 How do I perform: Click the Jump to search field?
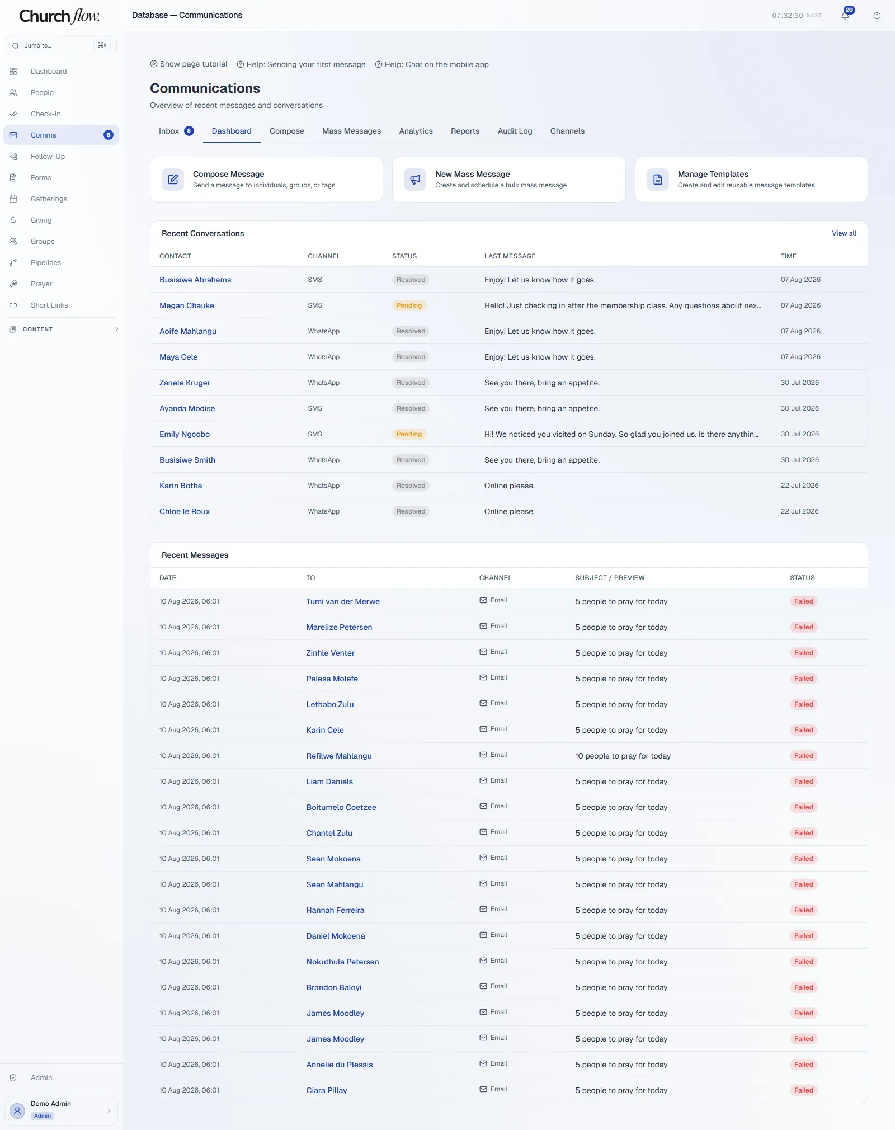pos(61,46)
